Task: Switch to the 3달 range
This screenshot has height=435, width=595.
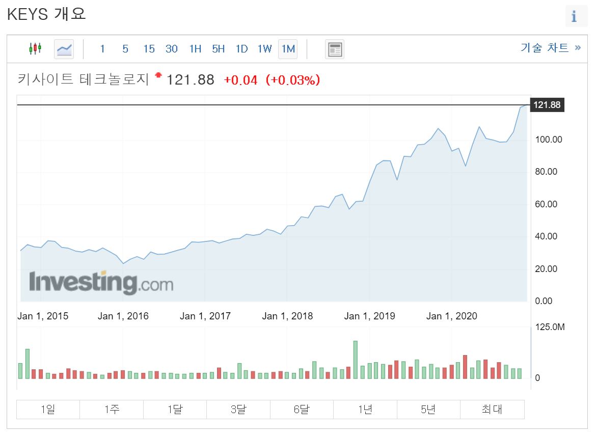Action: pos(238,409)
